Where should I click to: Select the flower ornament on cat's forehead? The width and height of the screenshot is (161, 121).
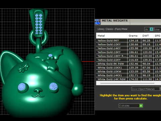(x=23, y=68)
